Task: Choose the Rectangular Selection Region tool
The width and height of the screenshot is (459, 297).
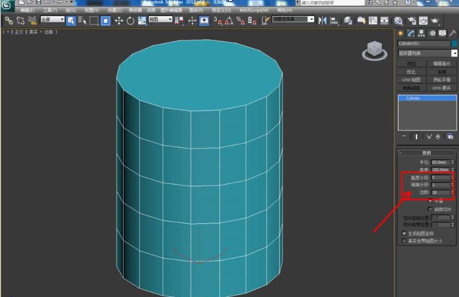Action: point(94,21)
